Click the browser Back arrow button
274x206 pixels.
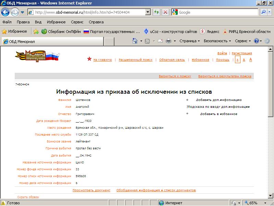point(5,12)
